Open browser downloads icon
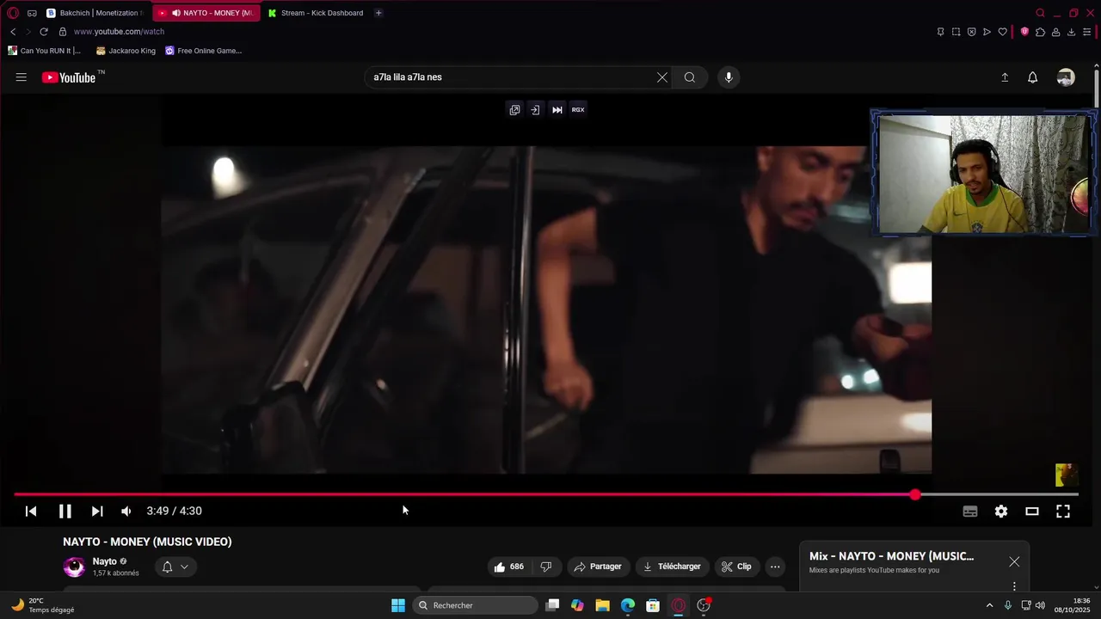 [x=1071, y=32]
